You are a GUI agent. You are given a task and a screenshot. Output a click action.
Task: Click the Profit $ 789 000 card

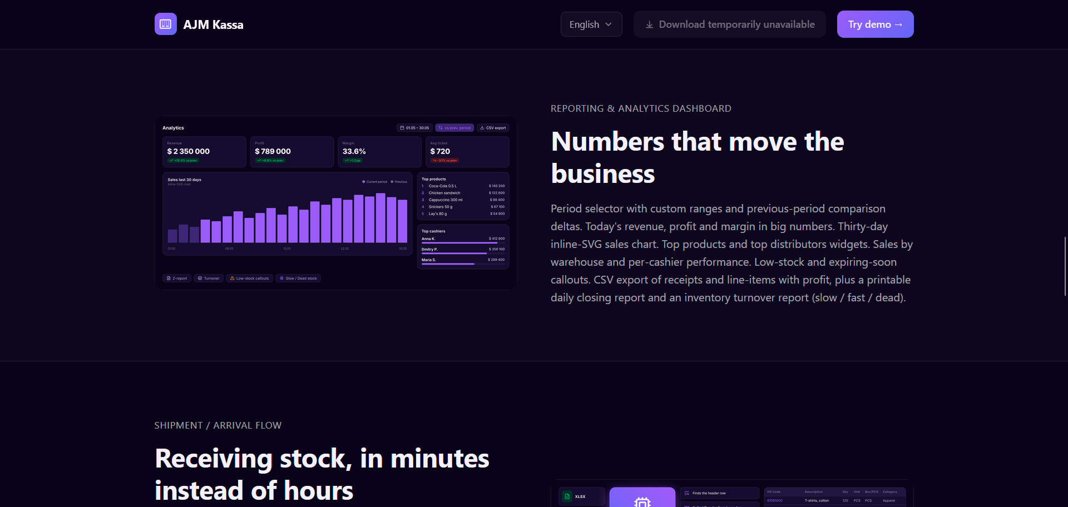[292, 152]
